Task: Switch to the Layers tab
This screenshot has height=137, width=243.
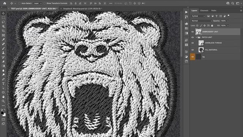Action: coord(194,11)
